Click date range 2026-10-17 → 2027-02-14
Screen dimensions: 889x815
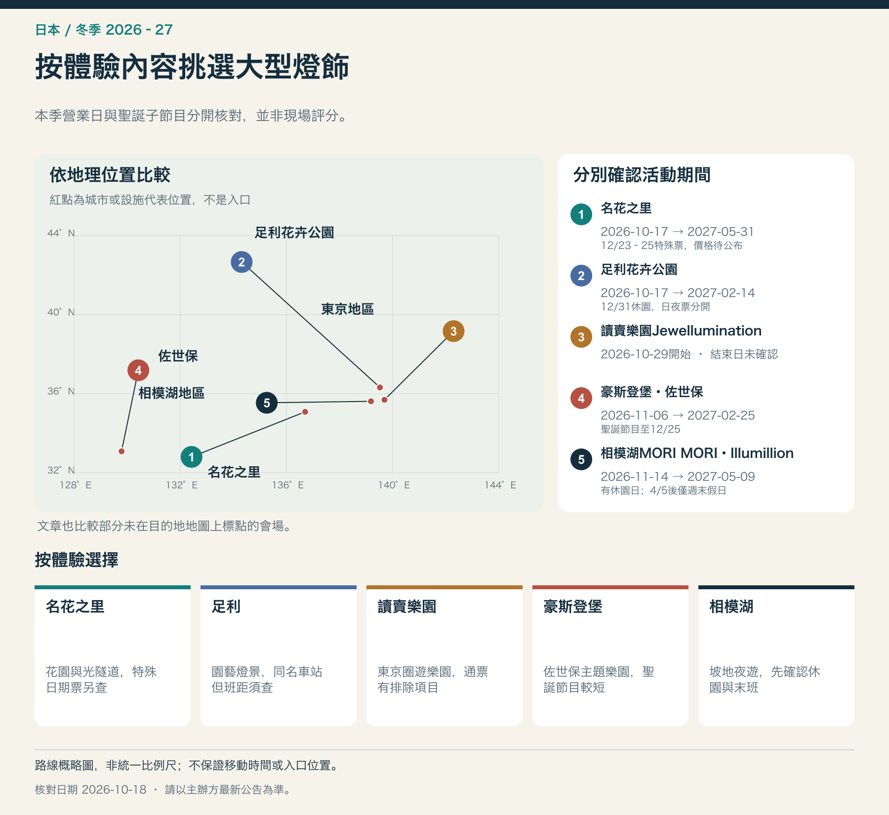[x=678, y=292]
